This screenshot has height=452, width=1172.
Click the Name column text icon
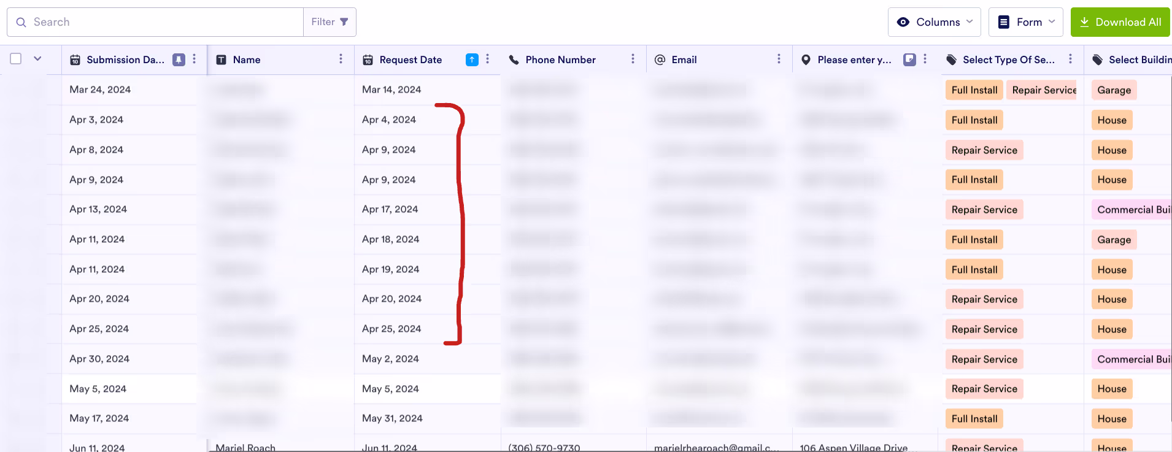(x=222, y=59)
